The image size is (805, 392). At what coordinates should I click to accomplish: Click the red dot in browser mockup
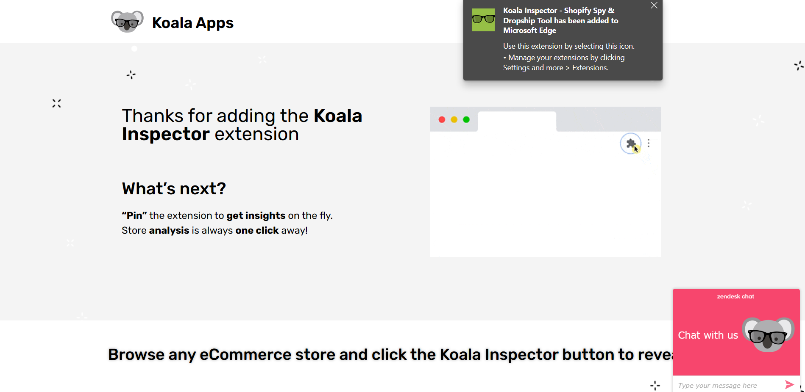coord(442,120)
